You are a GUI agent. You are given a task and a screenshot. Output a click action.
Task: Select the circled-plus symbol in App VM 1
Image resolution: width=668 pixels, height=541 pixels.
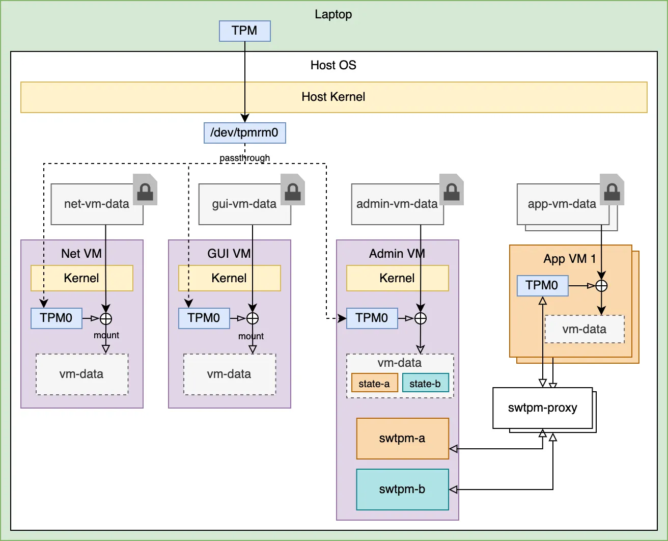pyautogui.click(x=601, y=286)
